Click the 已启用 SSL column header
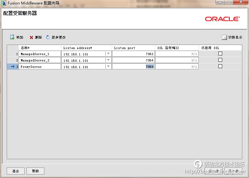This screenshot has height=178, width=249. pyautogui.click(x=220, y=48)
